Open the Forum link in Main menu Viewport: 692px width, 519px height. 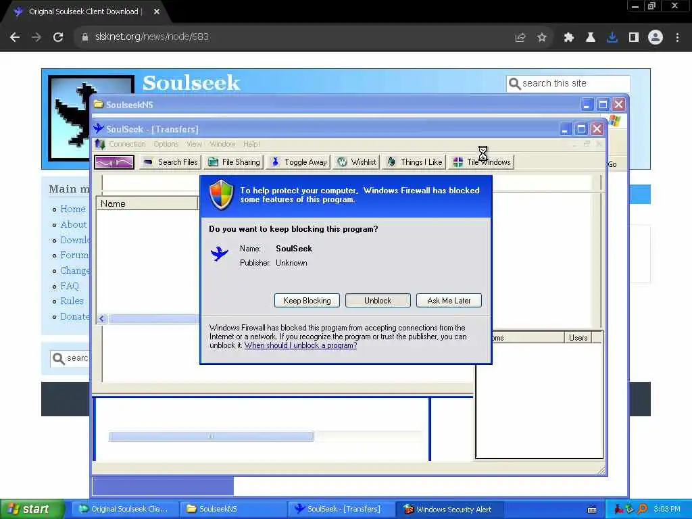pyautogui.click(x=74, y=255)
